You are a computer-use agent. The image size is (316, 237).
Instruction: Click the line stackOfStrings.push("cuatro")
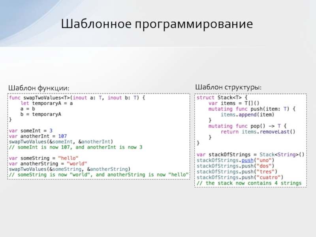tap(240, 177)
